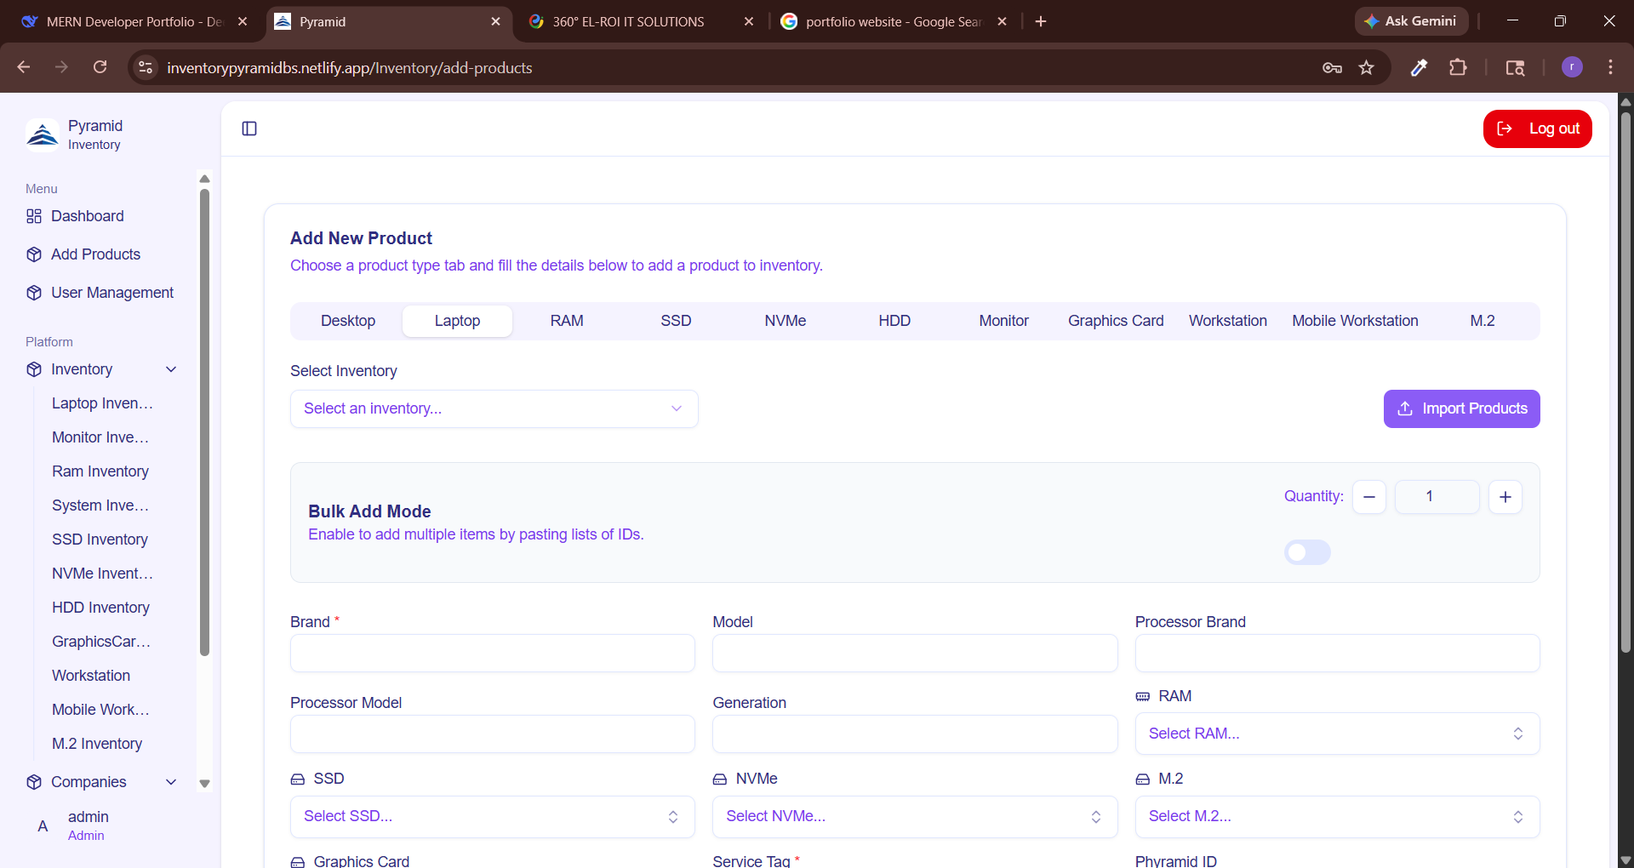Open User Management in sidebar

111,293
